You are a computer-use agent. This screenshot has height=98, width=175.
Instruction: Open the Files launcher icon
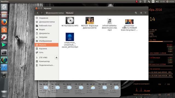[x=4, y=15]
